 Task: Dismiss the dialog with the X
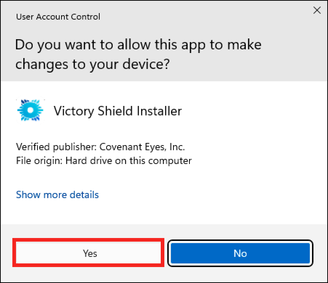pos(317,10)
